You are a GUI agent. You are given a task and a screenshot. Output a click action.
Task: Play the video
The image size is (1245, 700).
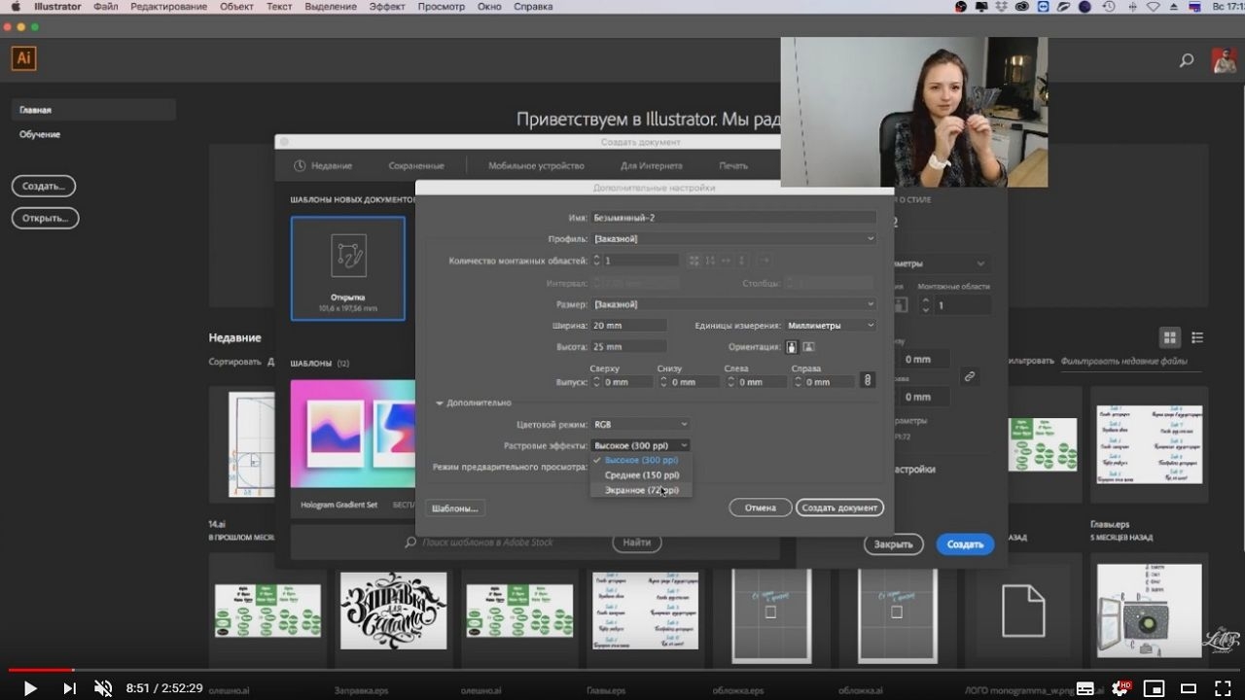click(30, 688)
